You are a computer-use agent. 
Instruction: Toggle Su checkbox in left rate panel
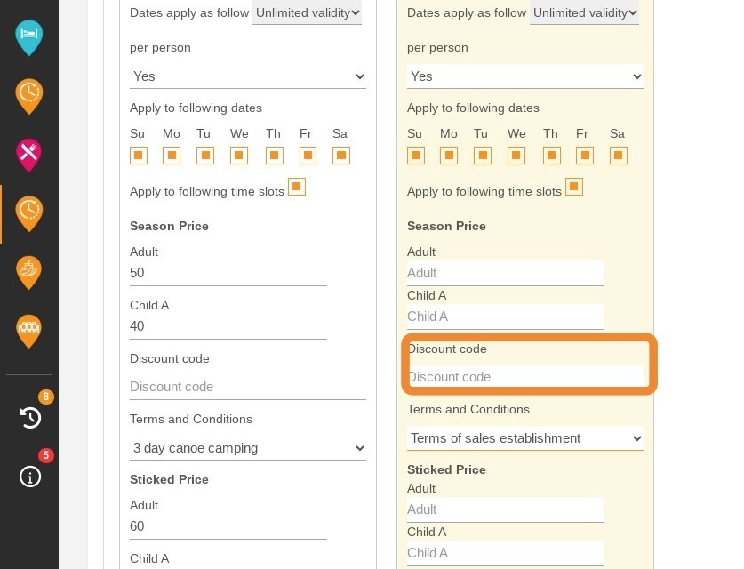pos(139,156)
